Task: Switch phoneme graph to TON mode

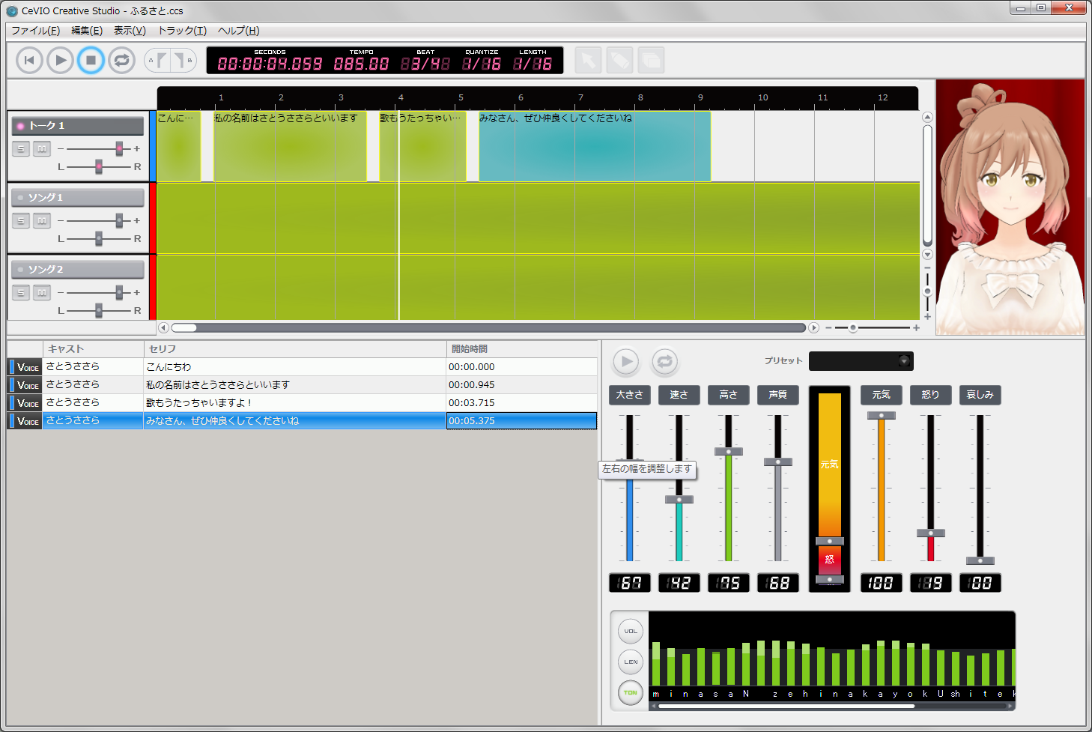Action: (x=631, y=693)
